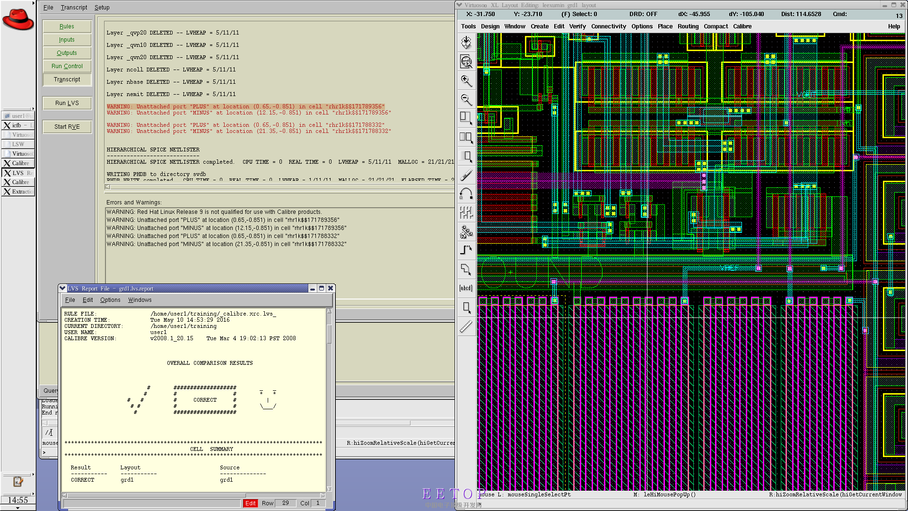Toggle the red Edit mode indicator
908x511 pixels.
(x=250, y=503)
